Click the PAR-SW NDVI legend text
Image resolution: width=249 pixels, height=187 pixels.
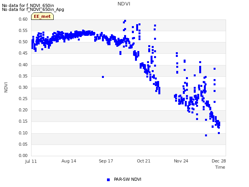click(x=128, y=179)
